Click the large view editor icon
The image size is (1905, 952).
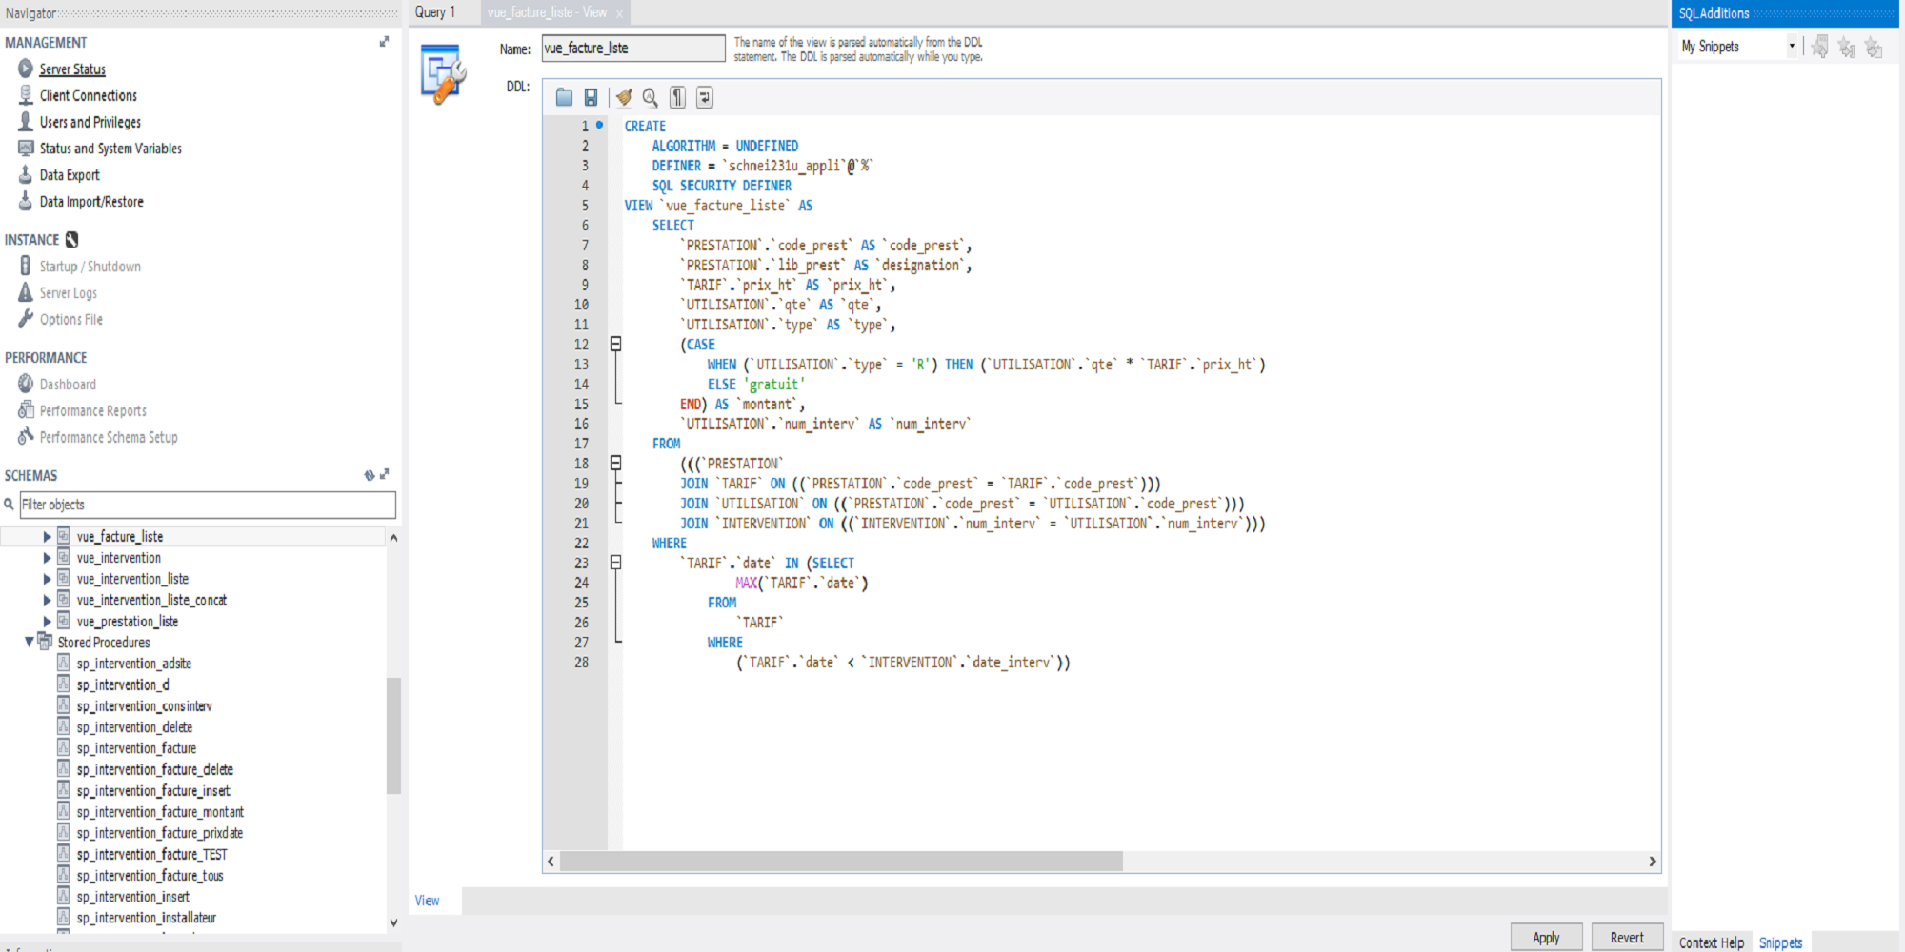click(443, 74)
